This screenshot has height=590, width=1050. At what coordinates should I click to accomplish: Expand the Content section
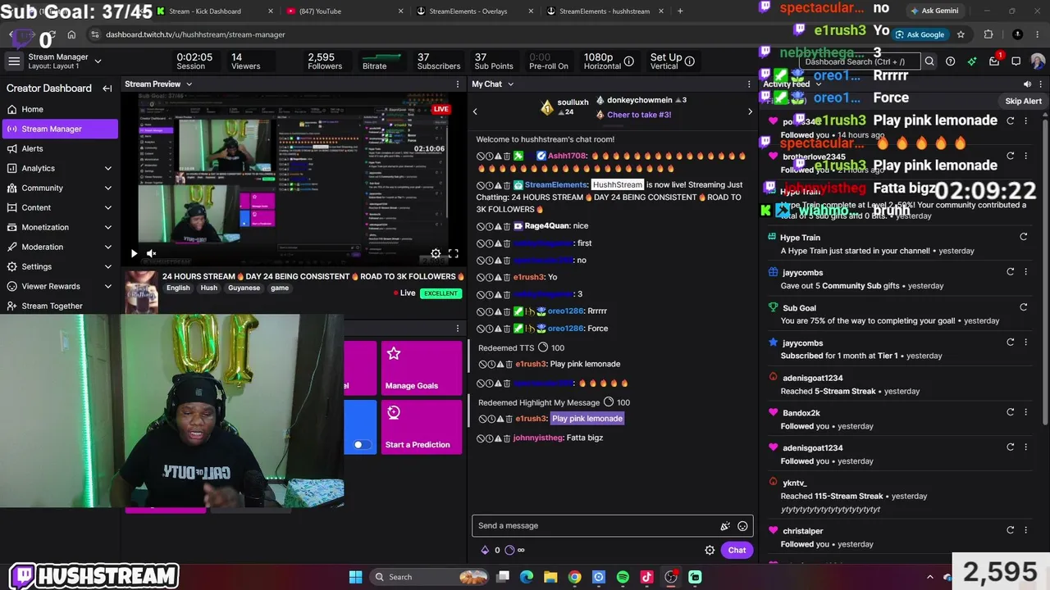pos(107,207)
